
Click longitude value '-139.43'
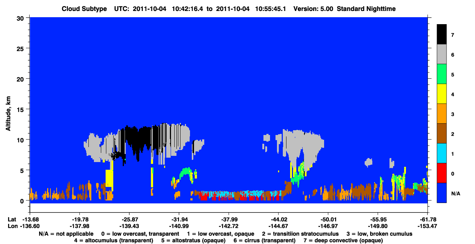click(129, 226)
